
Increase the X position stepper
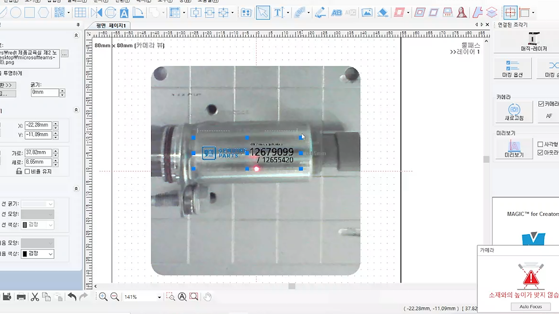56,123
